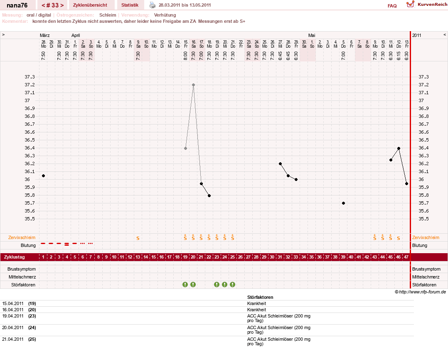Click the S+ mucus symbol on cycle day 19
448x364 pixels.
[185, 237]
